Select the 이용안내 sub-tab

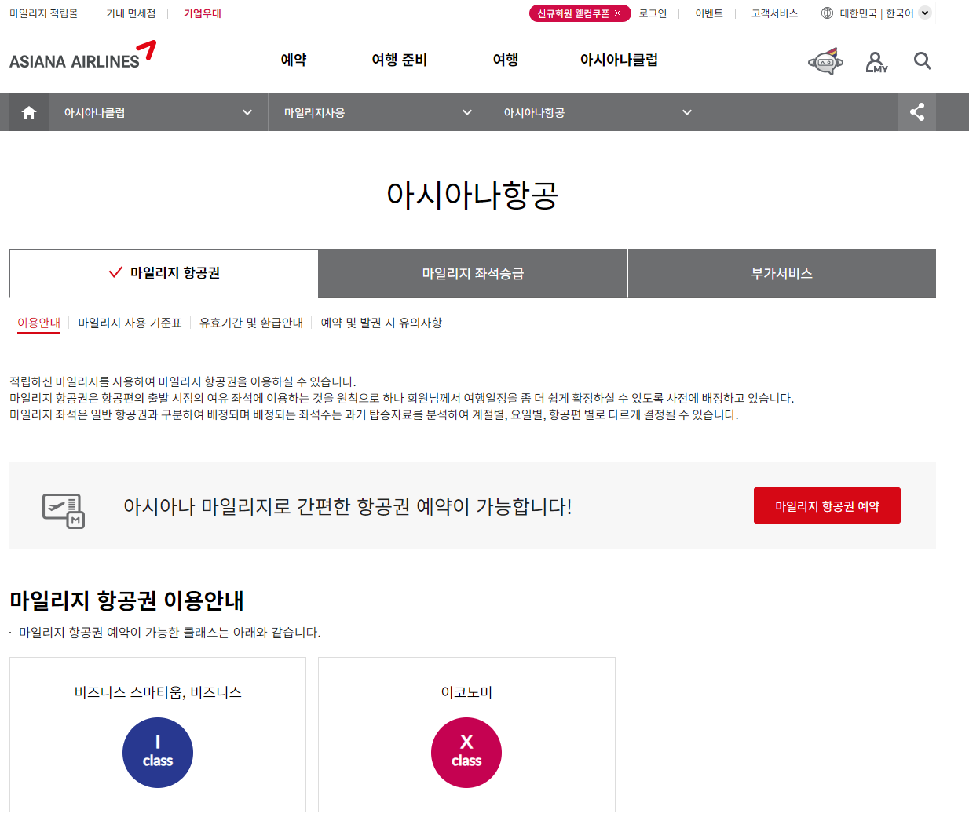click(x=39, y=323)
